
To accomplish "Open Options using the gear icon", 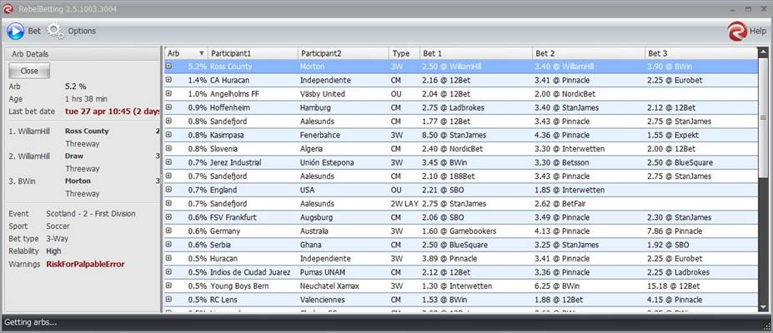I will pos(55,31).
